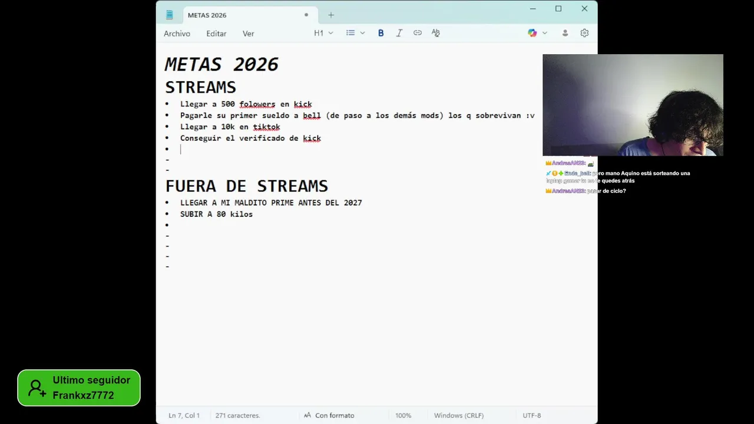
Task: Close the Notepad window
Action: point(584,9)
